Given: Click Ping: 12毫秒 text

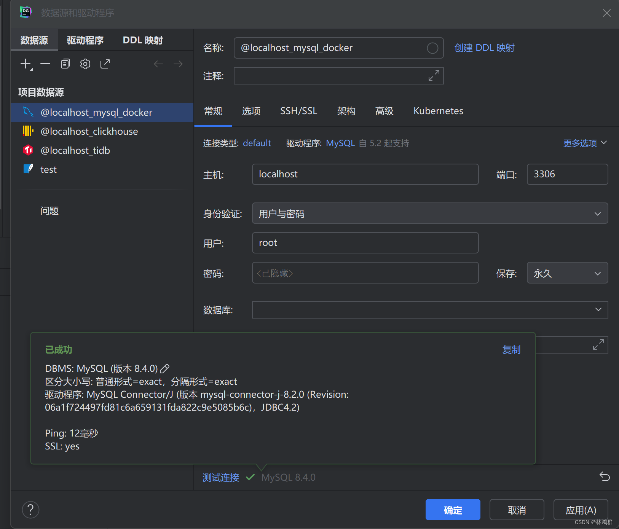Looking at the screenshot, I should pos(72,433).
